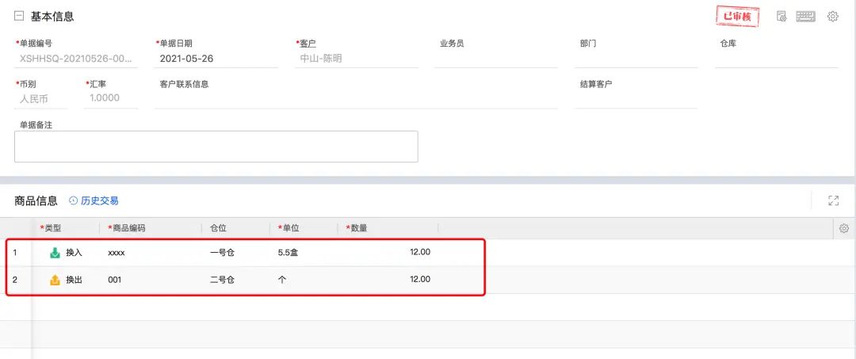The height and width of the screenshot is (359, 856).
Task: Click the 类型 column header
Action: click(51, 228)
